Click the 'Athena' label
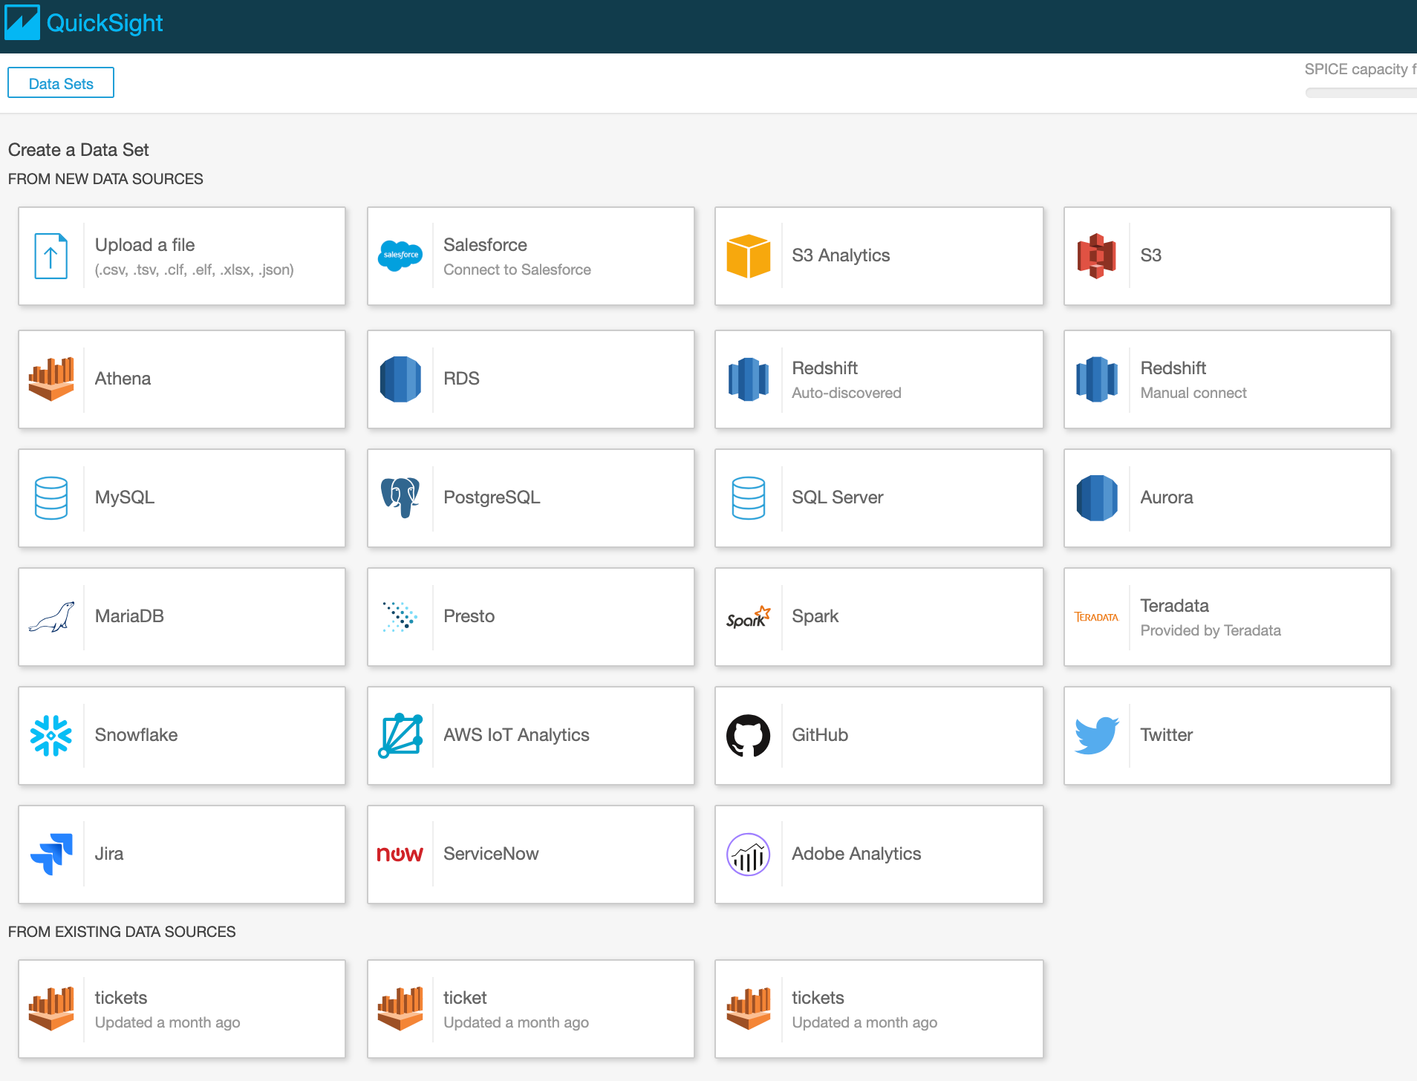 (x=123, y=379)
